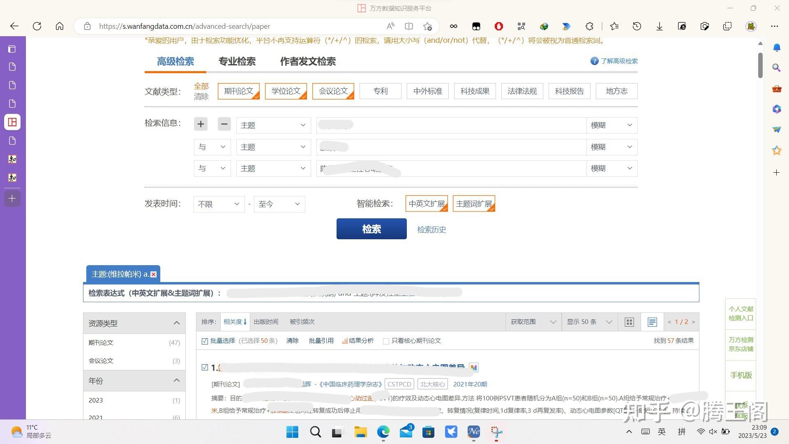This screenshot has height=444, width=789.
Task: Sort results by 被引频次
Action: coord(302,322)
